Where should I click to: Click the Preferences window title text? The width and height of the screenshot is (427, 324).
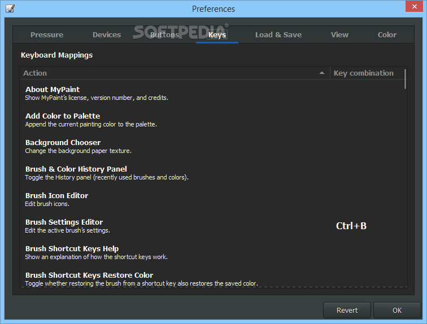pos(213,9)
